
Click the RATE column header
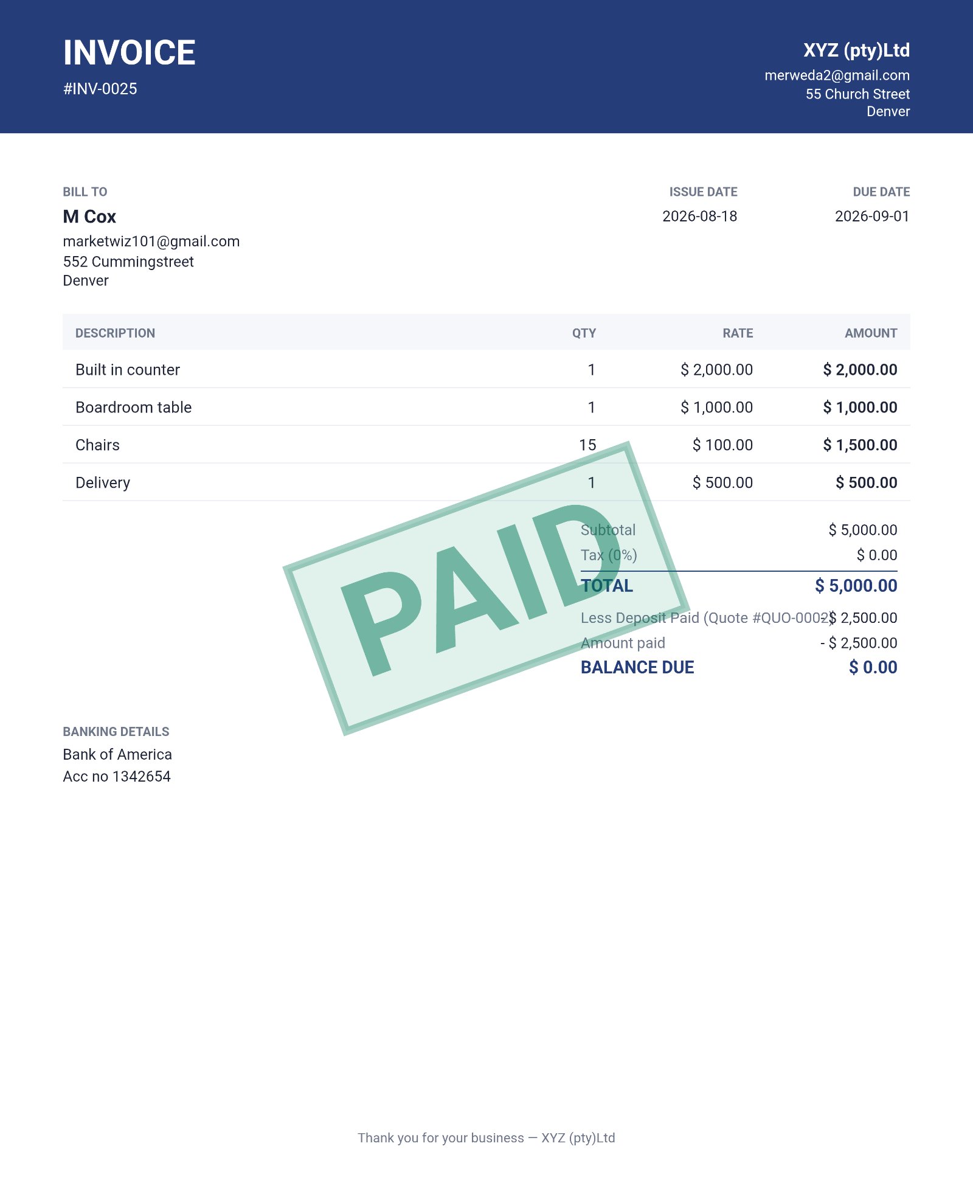[738, 333]
